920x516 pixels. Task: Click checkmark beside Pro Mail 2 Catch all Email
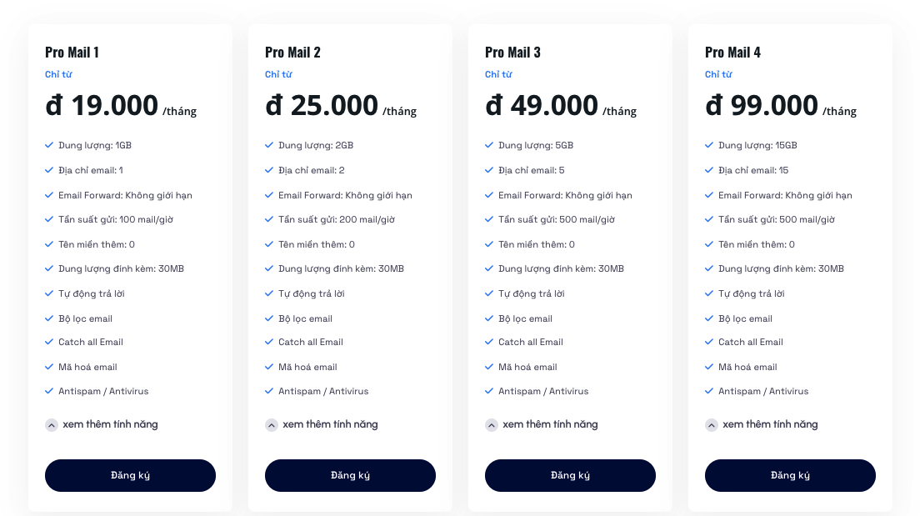[269, 342]
